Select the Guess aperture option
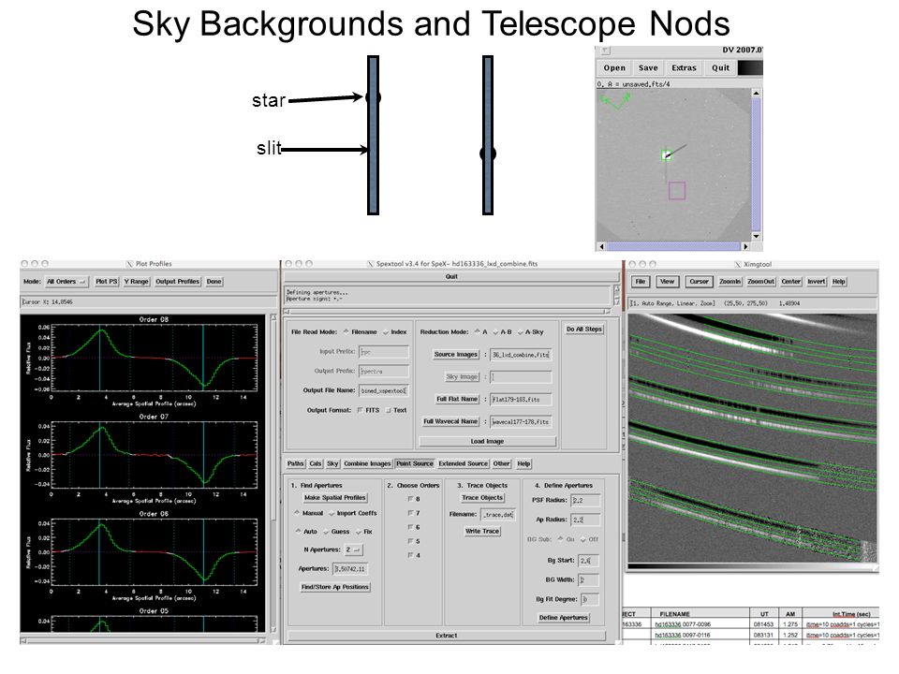This screenshot has height=674, width=899. (326, 532)
